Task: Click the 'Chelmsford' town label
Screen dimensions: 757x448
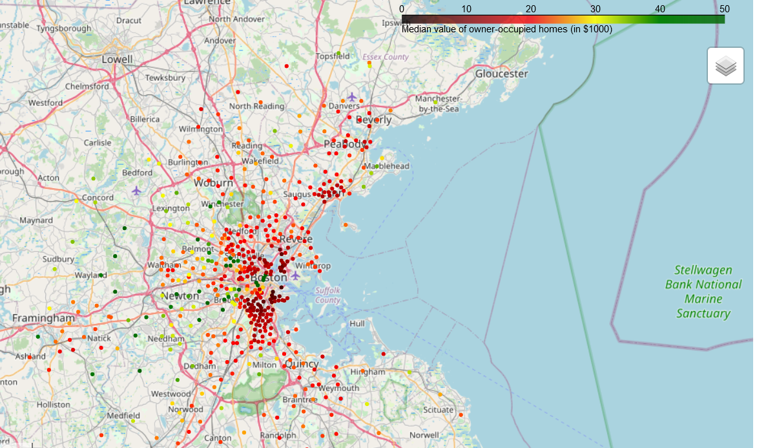Action: [87, 87]
